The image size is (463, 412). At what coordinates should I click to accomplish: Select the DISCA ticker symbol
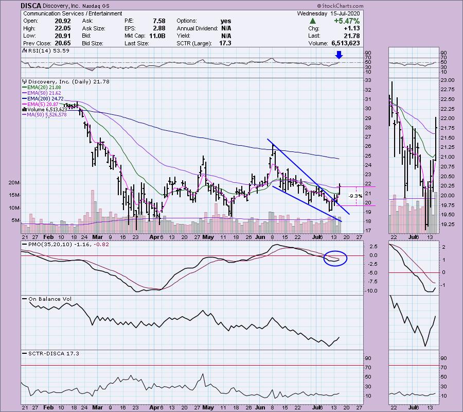point(31,6)
